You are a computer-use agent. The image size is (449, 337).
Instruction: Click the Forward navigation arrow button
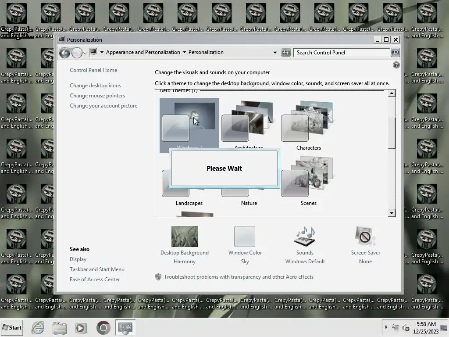tap(77, 53)
